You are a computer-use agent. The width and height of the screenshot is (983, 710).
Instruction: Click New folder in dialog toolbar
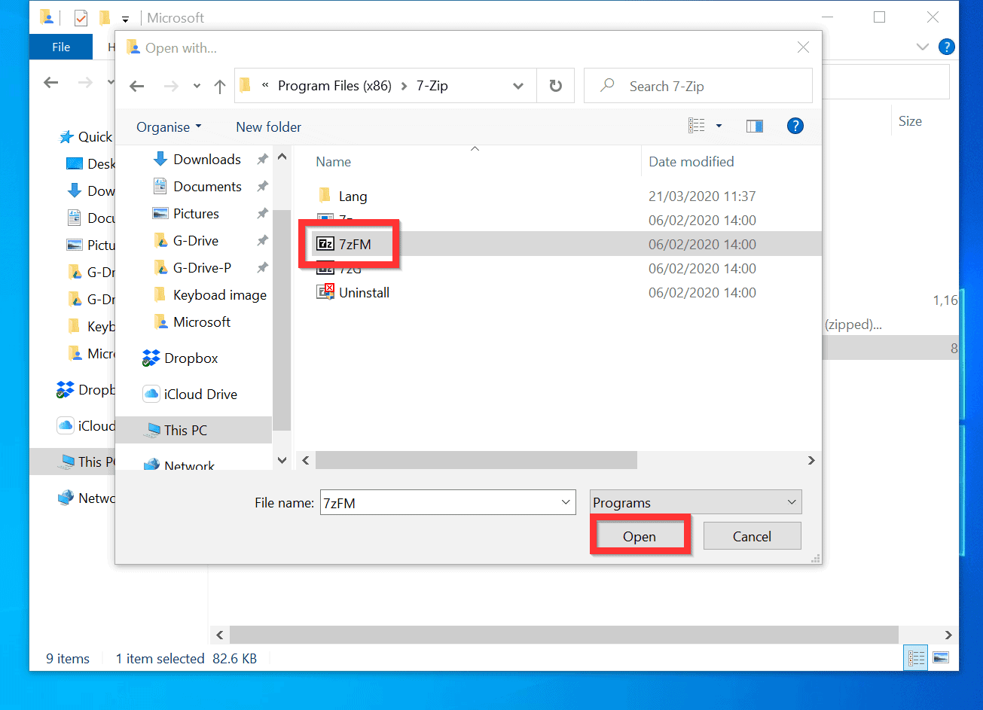[269, 127]
